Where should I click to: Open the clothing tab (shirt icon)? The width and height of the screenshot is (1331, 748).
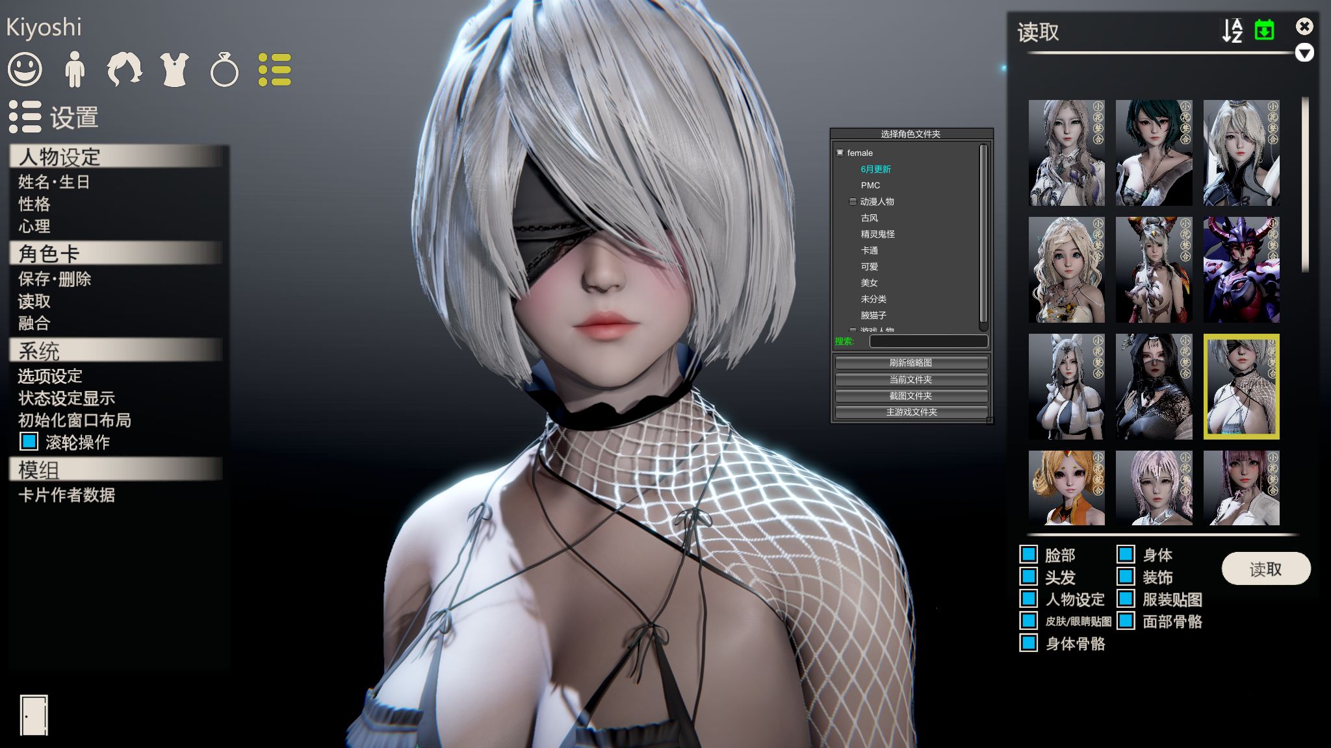click(x=175, y=69)
